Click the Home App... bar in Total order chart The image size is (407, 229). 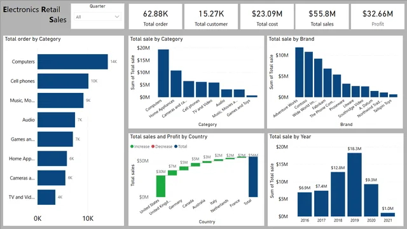52,158
